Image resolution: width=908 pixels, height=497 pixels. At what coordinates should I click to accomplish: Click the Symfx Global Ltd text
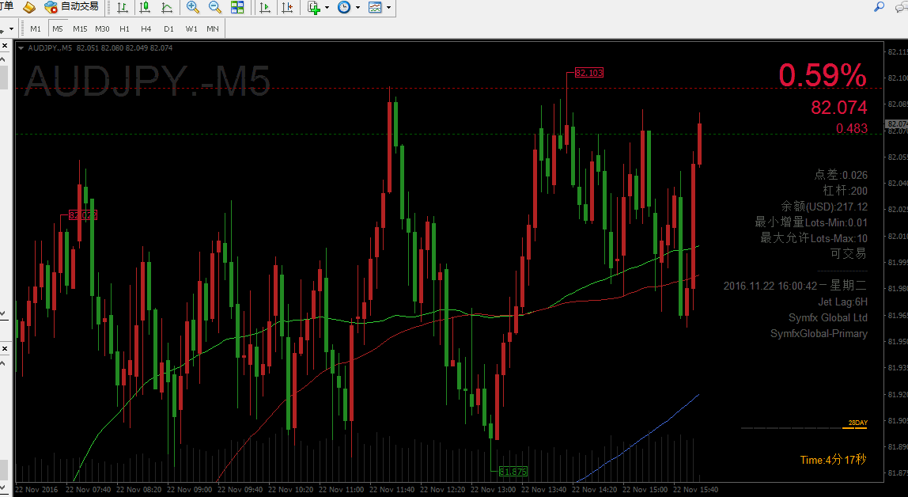(x=828, y=317)
